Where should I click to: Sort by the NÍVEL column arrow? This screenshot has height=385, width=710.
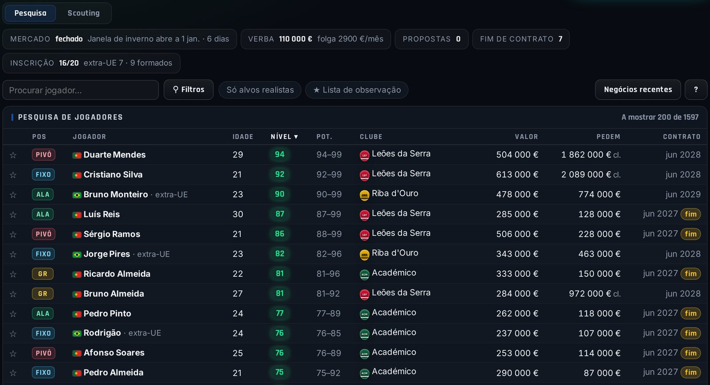[296, 137]
